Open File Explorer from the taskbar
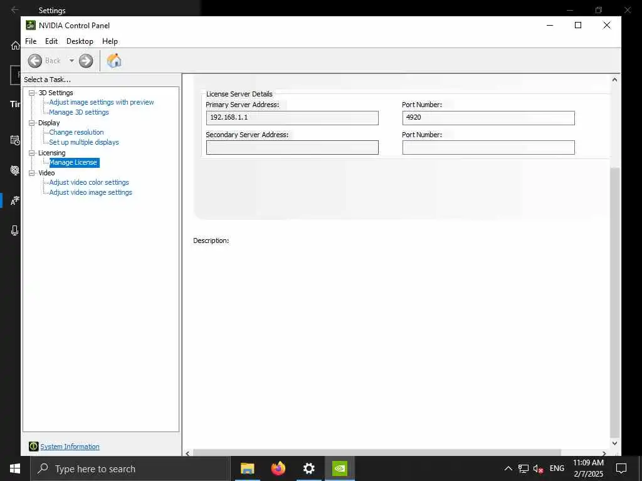This screenshot has width=642, height=481. point(247,468)
